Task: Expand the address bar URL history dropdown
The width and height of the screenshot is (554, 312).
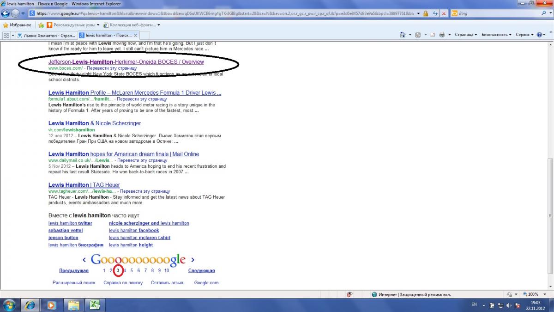Action: 418,13
